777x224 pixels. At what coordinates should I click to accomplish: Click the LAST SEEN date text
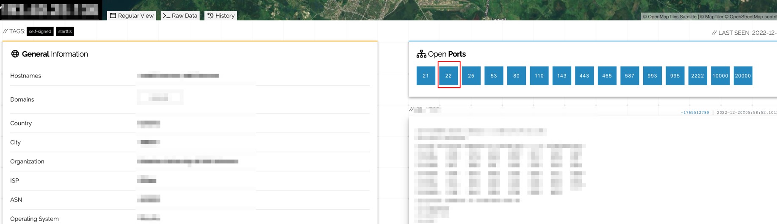coord(744,33)
